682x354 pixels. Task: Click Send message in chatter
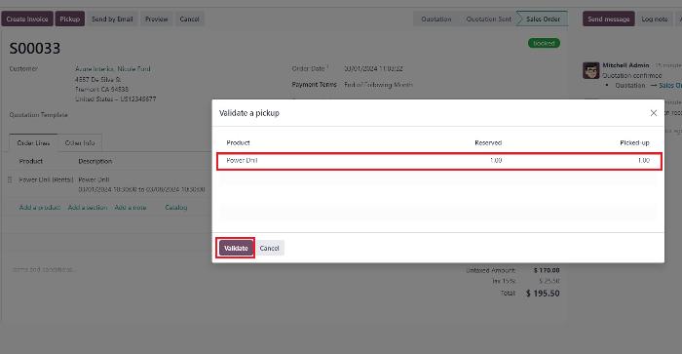[609, 20]
